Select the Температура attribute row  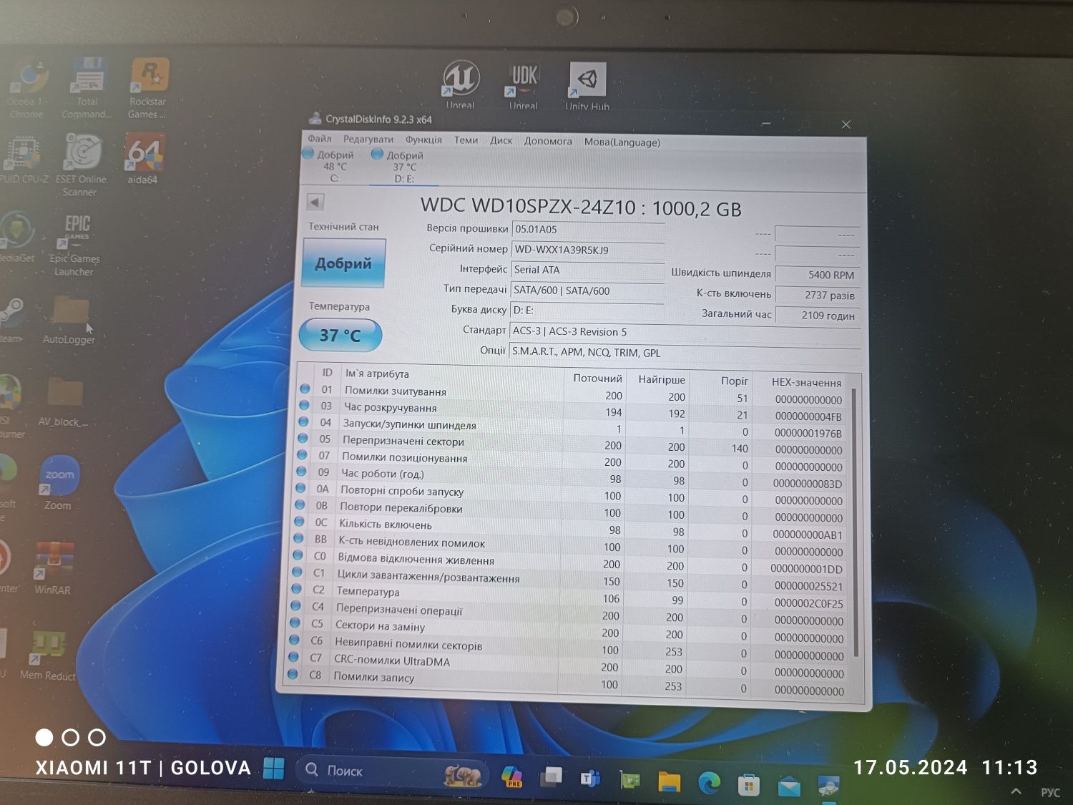[567, 596]
